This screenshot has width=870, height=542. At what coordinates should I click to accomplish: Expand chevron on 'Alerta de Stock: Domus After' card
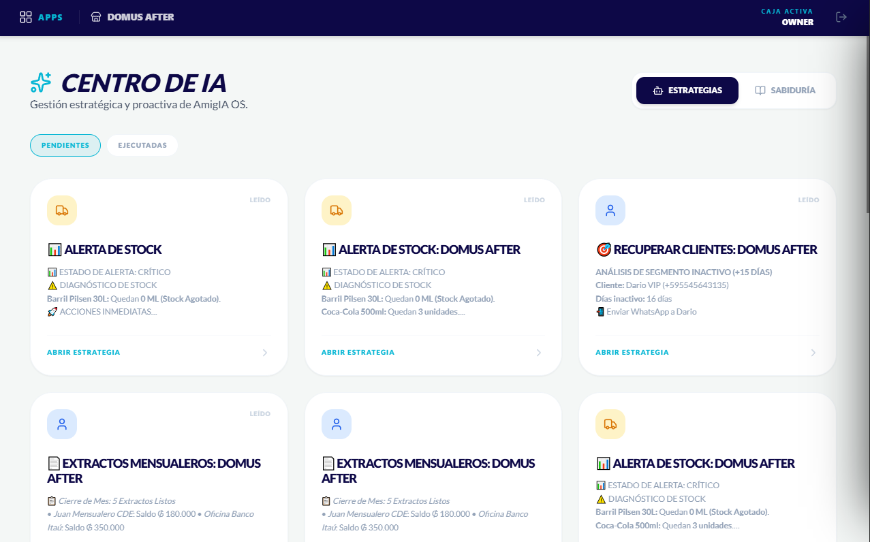click(539, 353)
